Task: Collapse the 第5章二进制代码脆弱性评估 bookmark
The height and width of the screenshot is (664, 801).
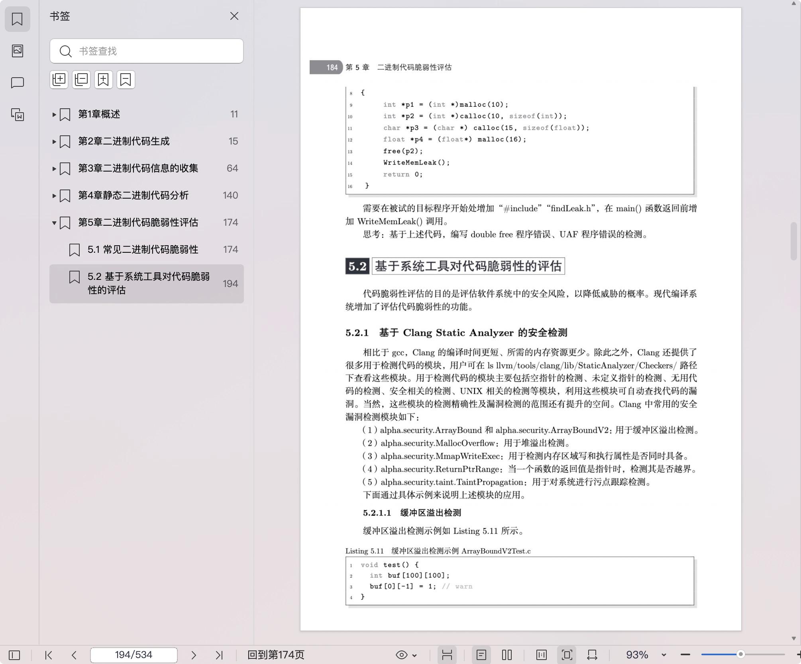Action: coord(54,223)
